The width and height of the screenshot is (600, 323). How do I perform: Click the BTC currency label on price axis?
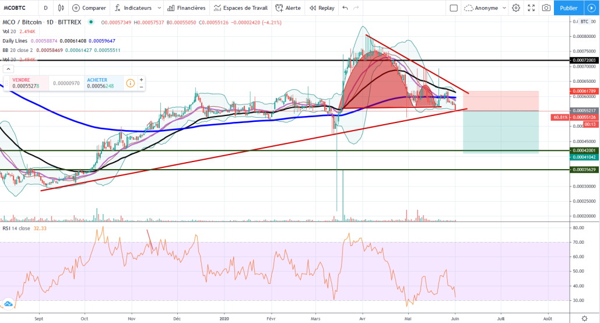click(x=584, y=22)
